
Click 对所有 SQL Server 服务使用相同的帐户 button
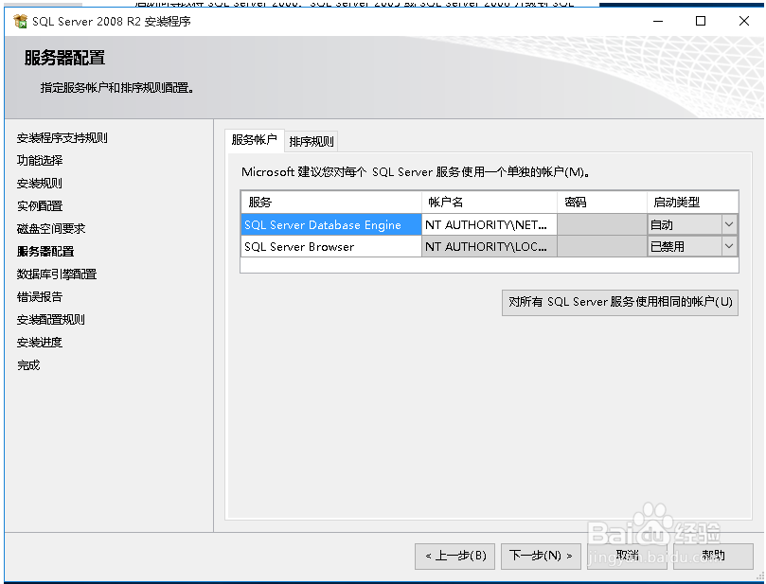pyautogui.click(x=619, y=302)
